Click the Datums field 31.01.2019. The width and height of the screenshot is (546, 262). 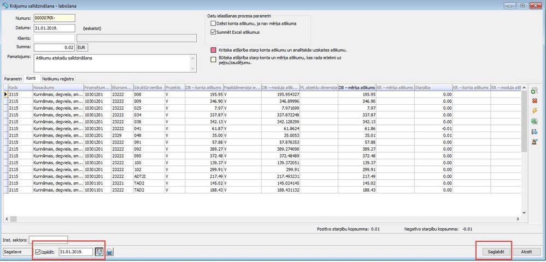click(x=54, y=28)
